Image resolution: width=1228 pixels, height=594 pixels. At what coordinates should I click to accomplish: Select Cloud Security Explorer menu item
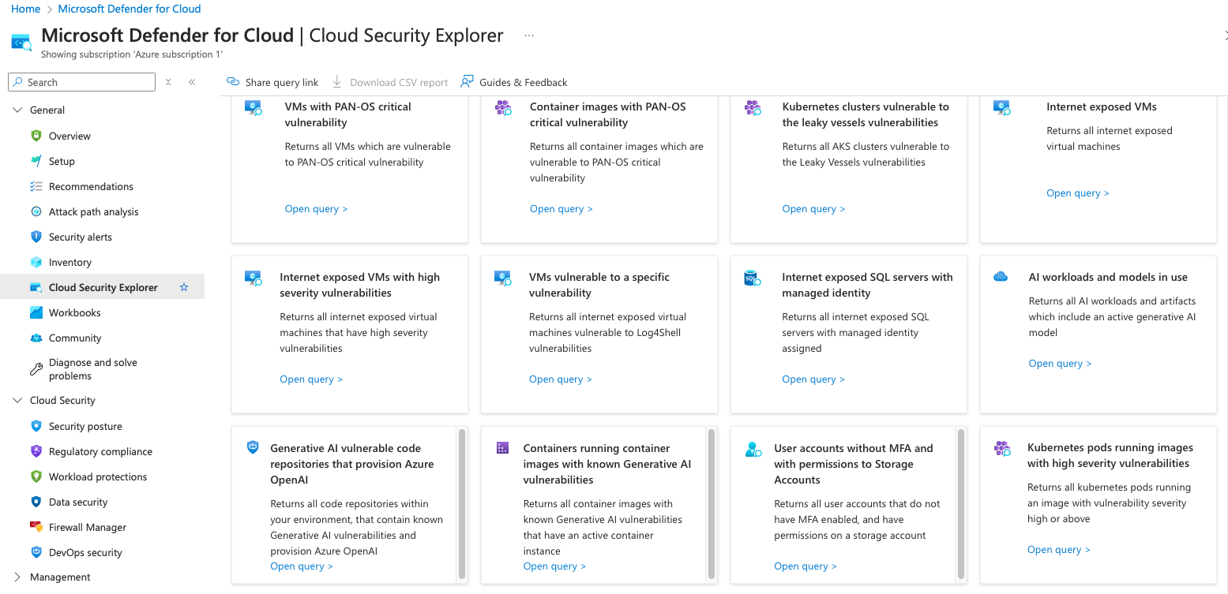point(103,287)
